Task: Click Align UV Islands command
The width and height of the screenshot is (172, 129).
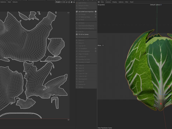Action: click(83, 54)
